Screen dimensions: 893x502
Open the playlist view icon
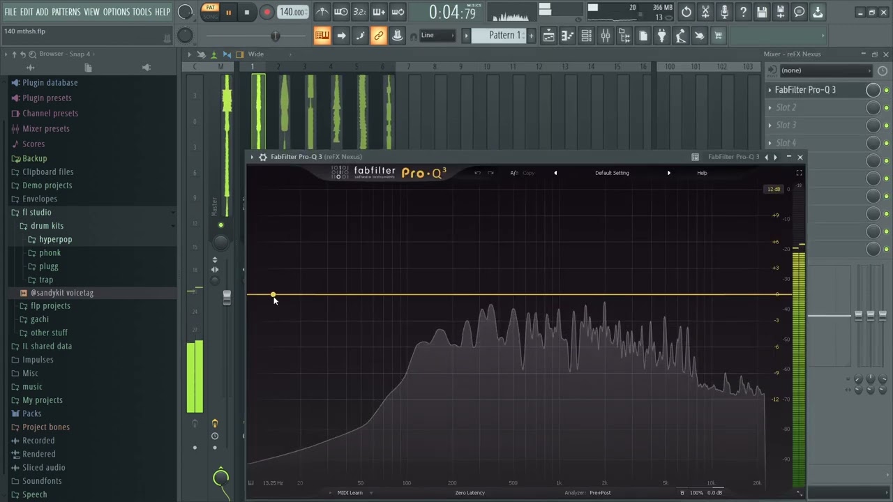tap(549, 36)
